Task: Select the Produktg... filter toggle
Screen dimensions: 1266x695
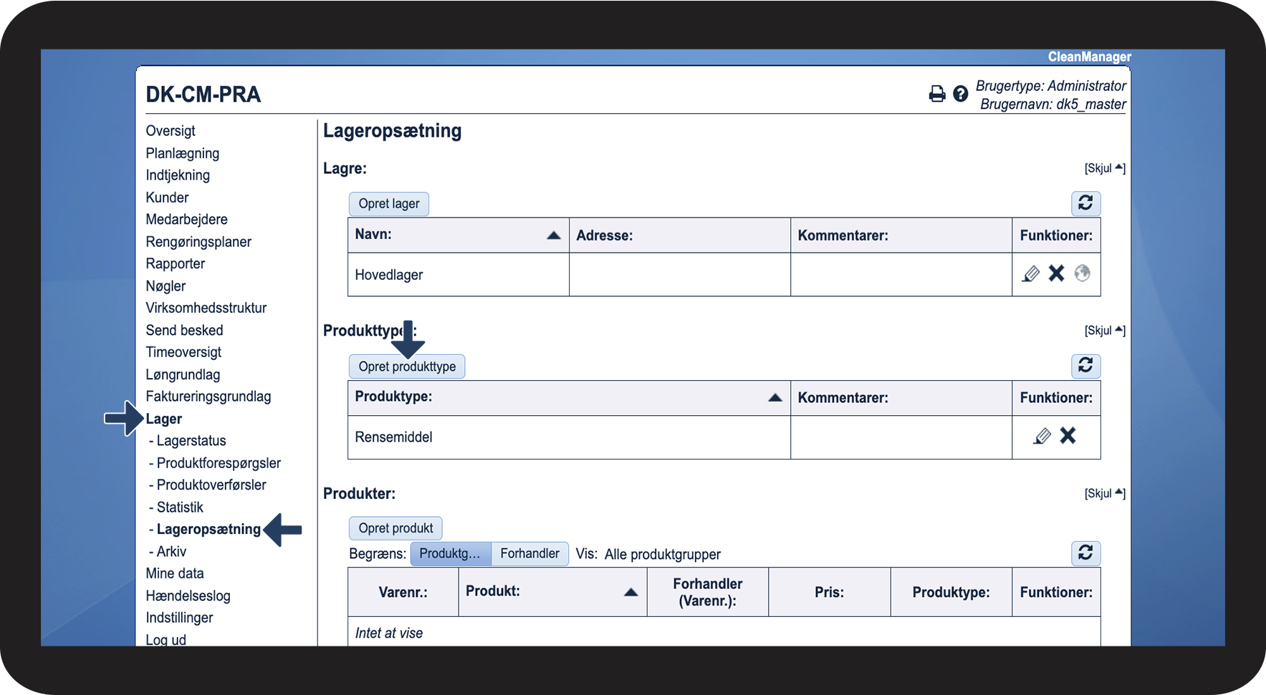Action: coord(450,553)
